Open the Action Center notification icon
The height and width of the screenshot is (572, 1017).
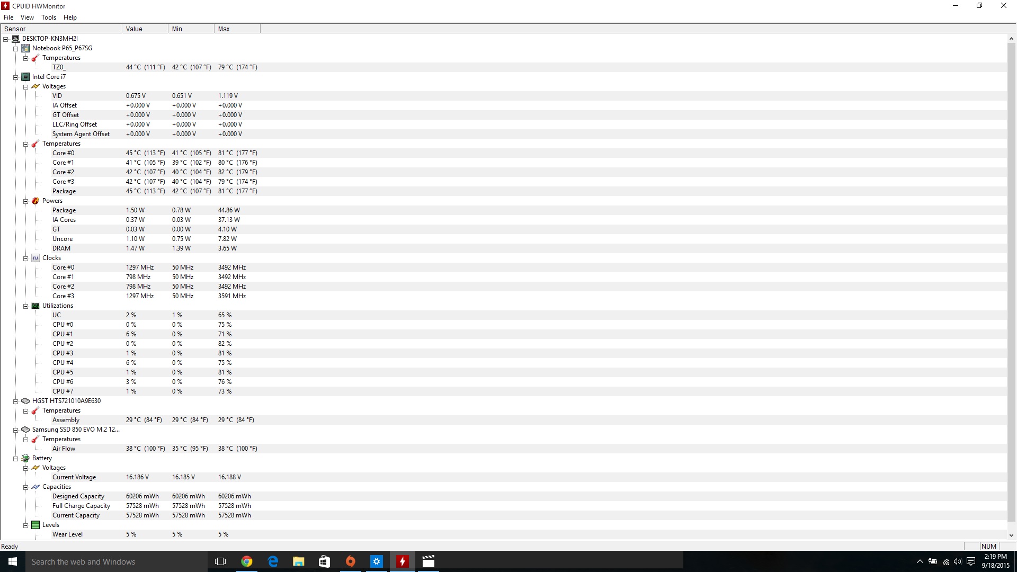971,561
